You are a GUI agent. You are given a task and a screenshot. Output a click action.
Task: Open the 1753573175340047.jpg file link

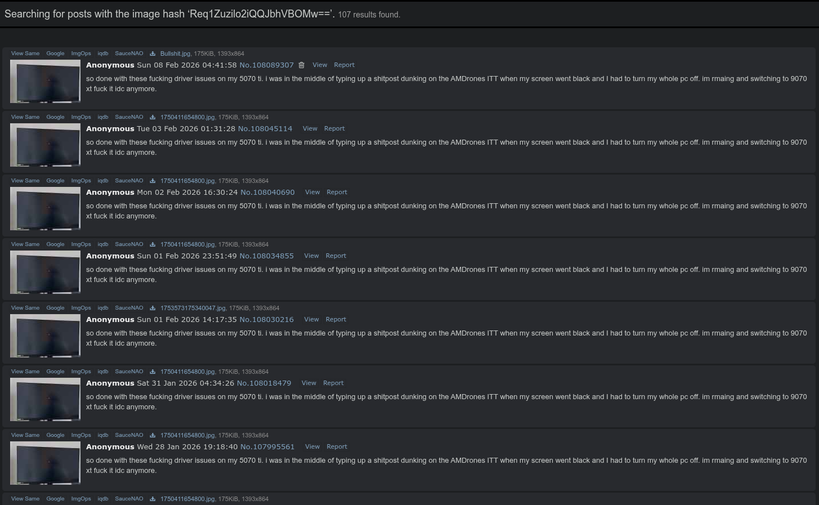(193, 308)
